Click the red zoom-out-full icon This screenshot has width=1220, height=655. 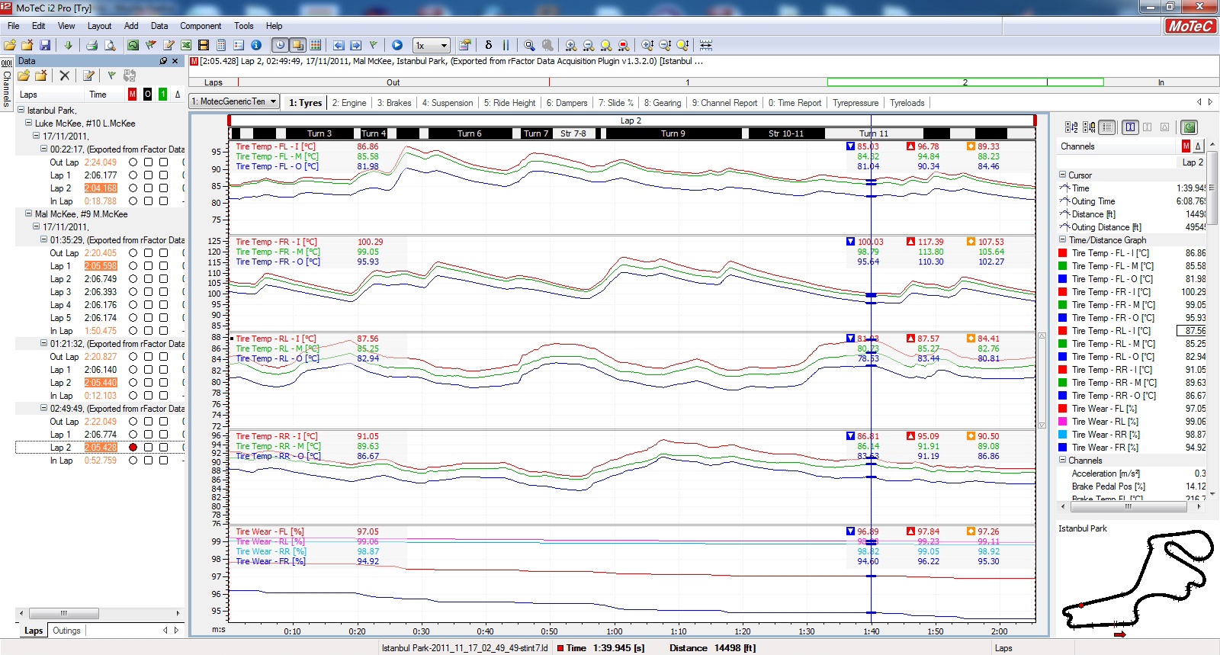point(624,45)
